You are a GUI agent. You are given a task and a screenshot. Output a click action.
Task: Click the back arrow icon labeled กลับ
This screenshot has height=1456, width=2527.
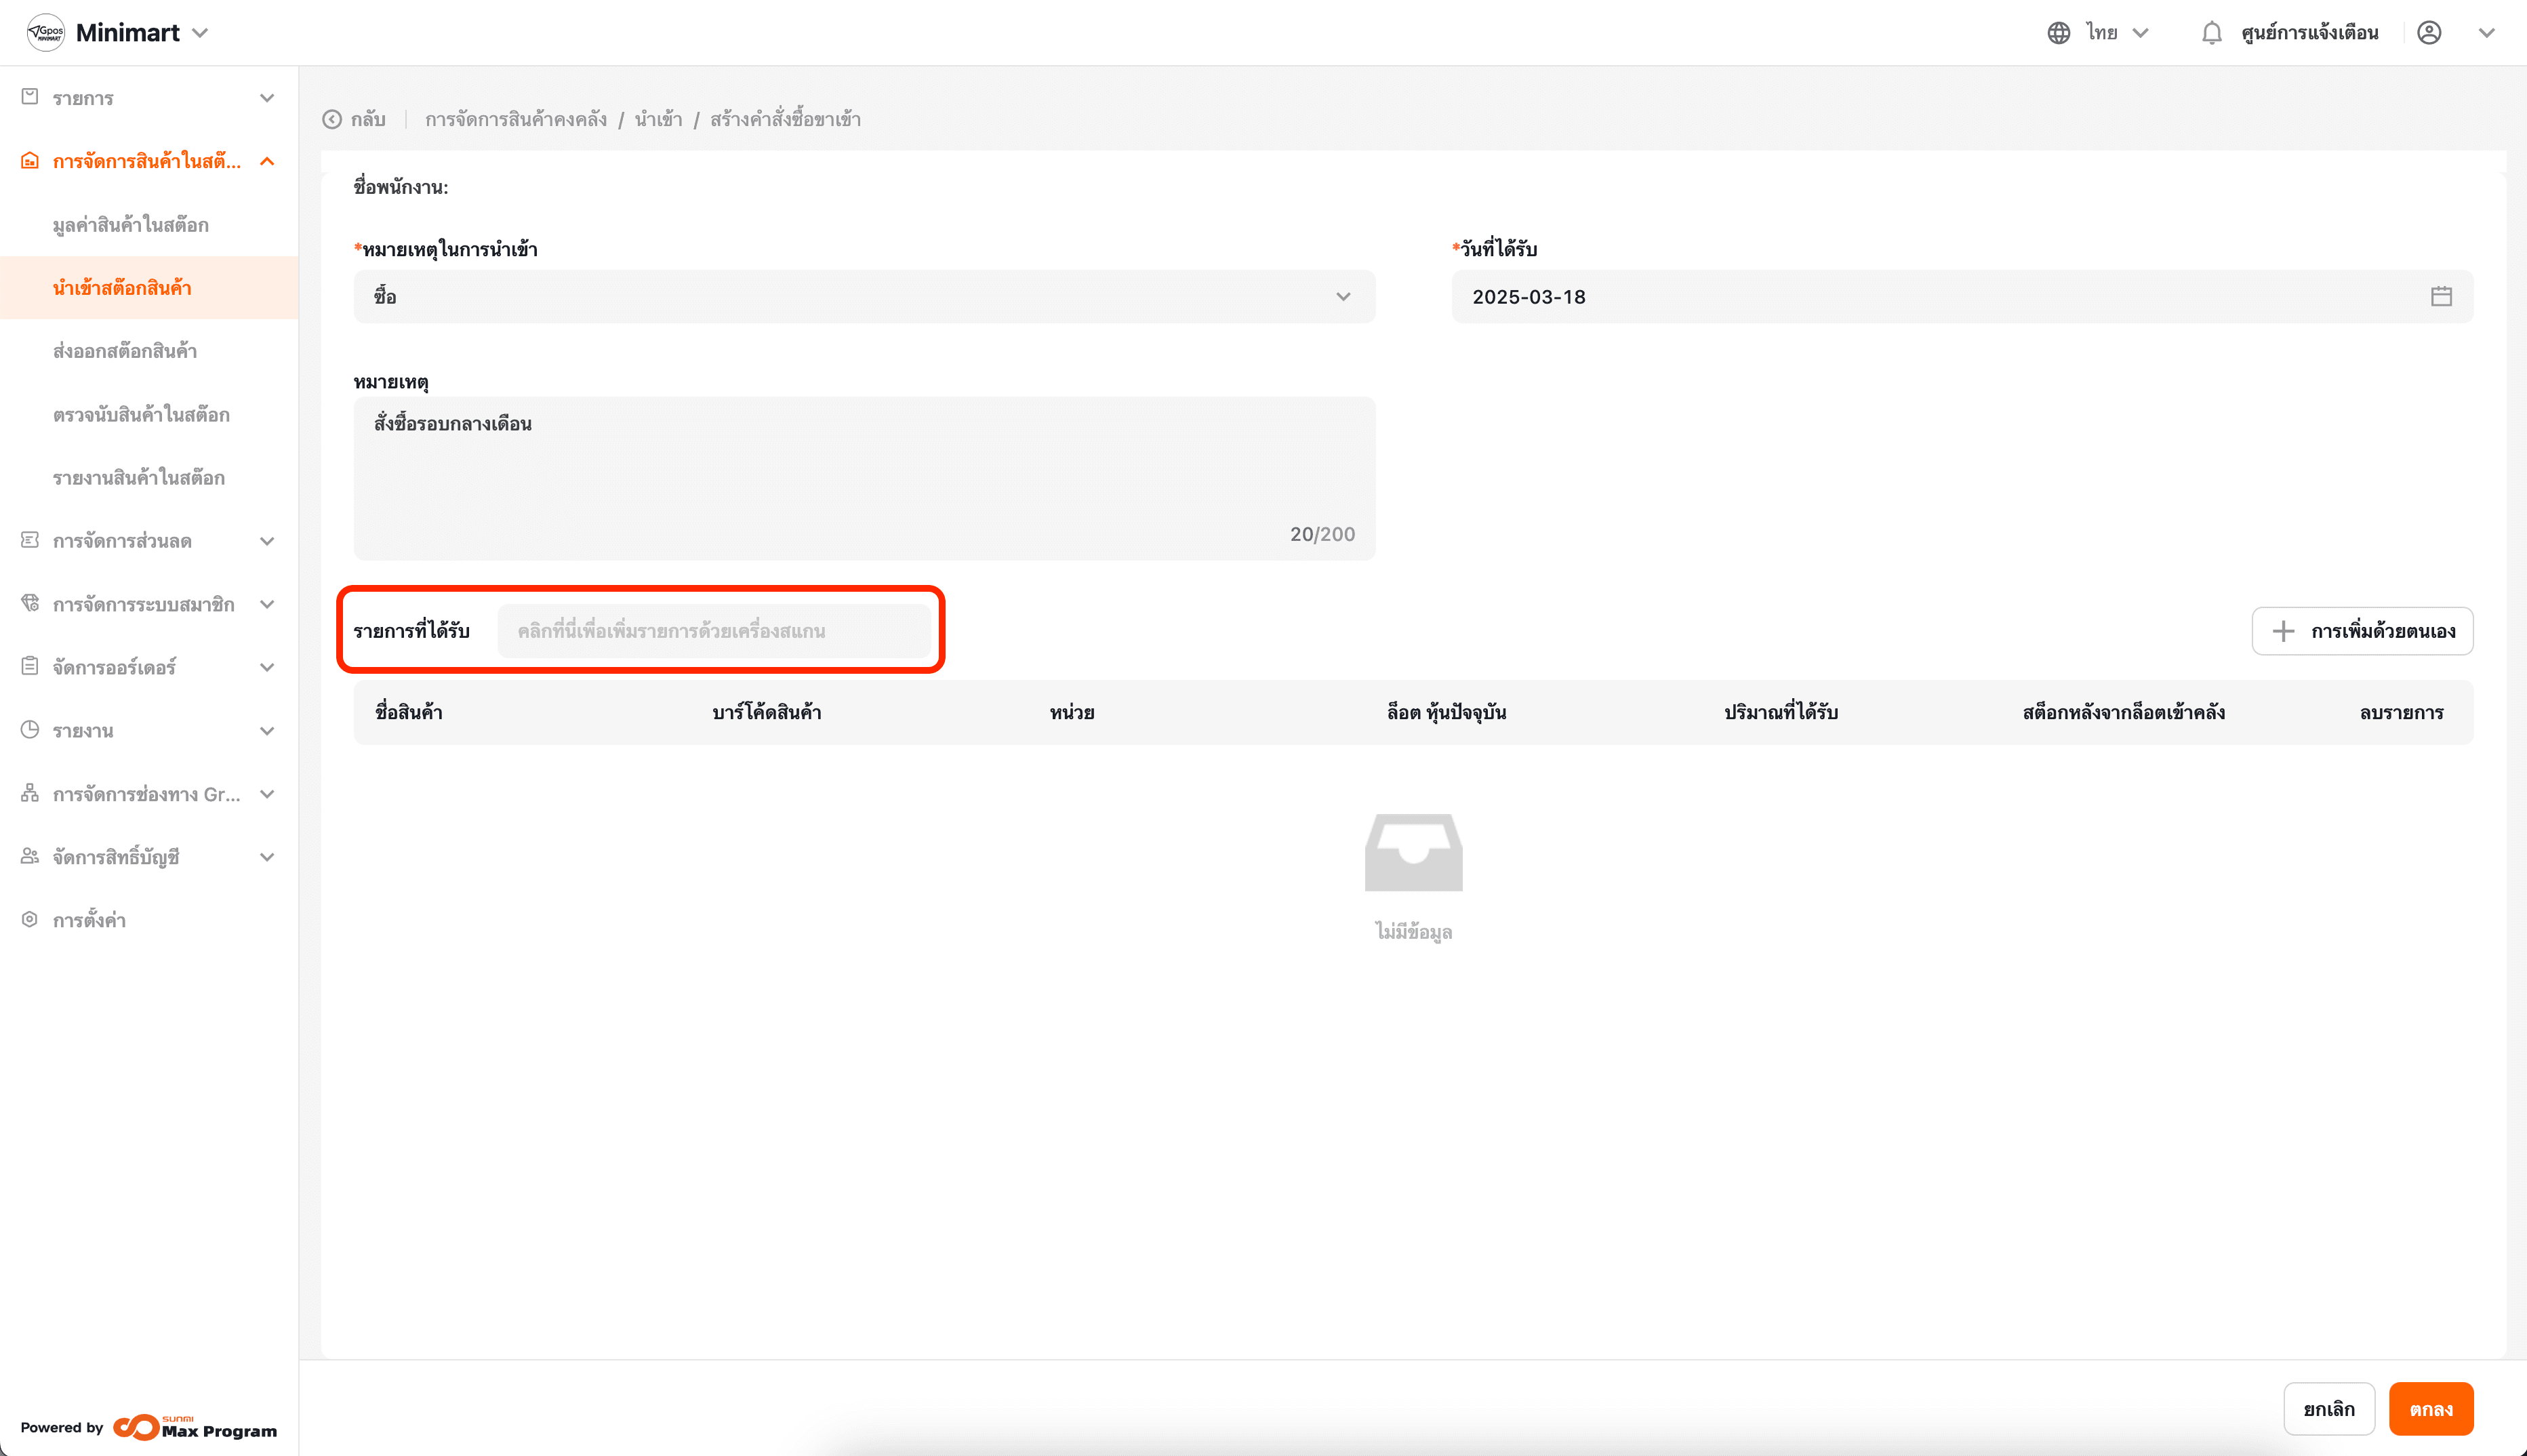click(332, 120)
